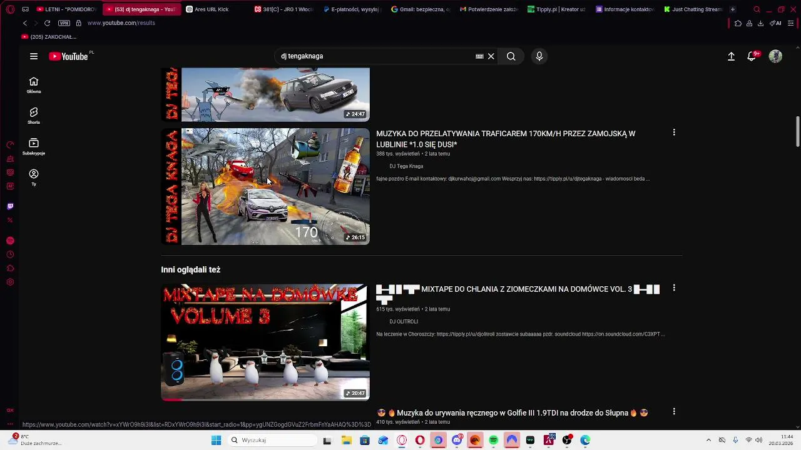Add a new browser tab
Viewport: 801px width, 450px height.
pos(733,9)
